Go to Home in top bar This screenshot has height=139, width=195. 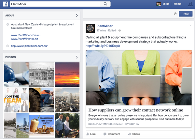pos(177,4)
